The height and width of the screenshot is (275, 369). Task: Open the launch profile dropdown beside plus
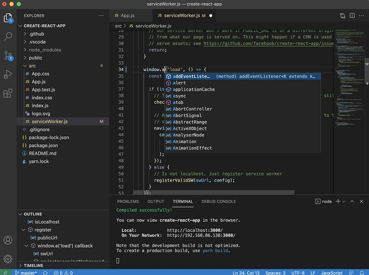[x=344, y=202]
